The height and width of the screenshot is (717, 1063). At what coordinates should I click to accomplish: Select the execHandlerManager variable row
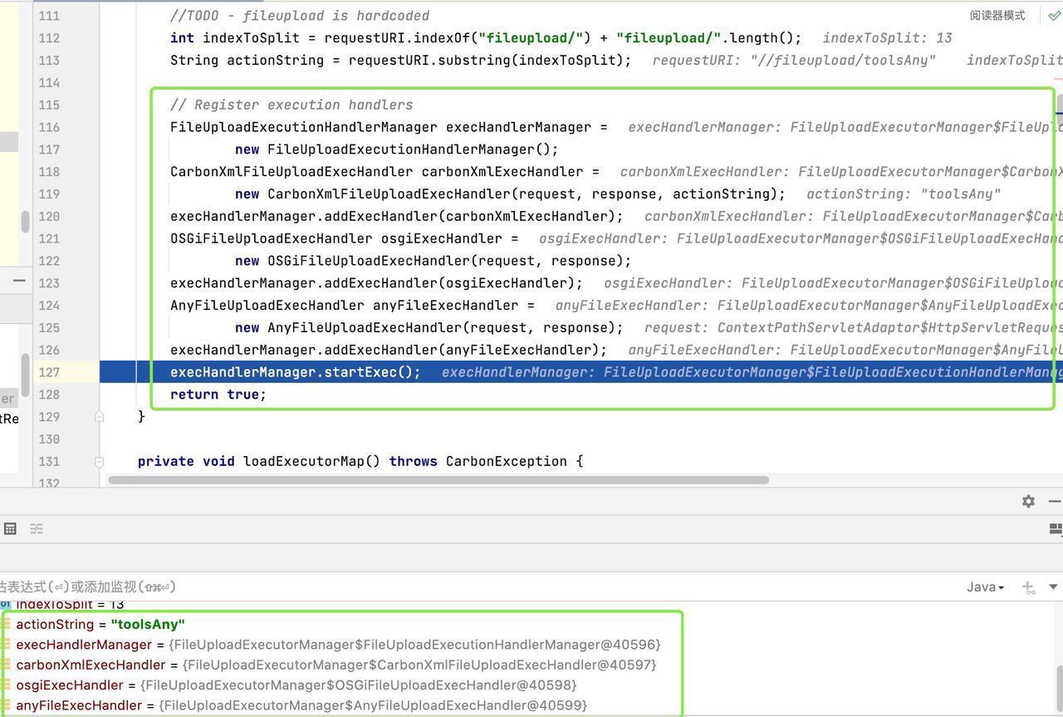pyautogui.click(x=340, y=645)
